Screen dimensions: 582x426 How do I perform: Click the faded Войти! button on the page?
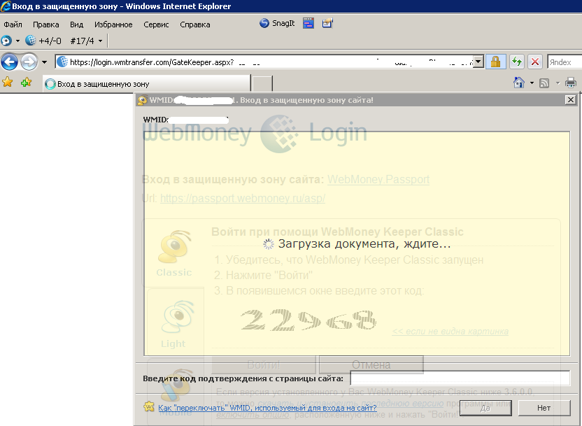264,364
